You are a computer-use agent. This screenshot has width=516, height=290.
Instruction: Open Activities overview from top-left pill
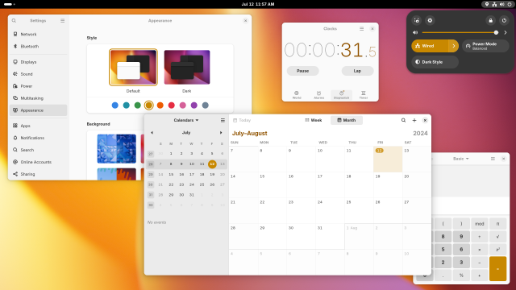pyautogui.click(x=10, y=4)
